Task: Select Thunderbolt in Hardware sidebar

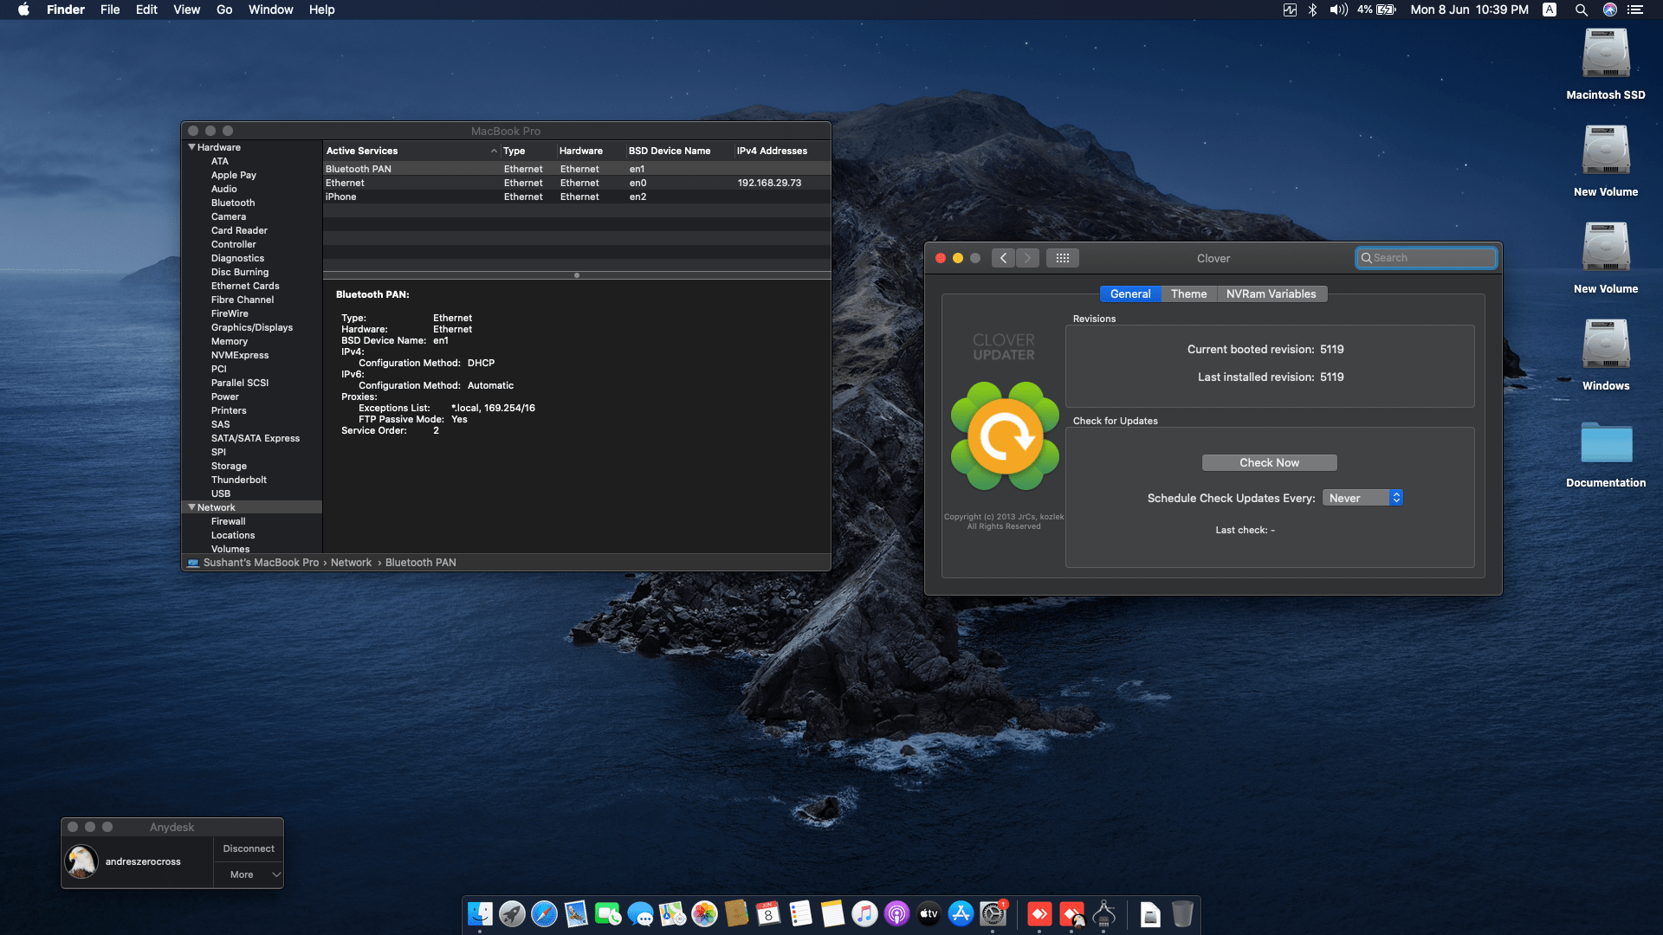Action: pos(239,480)
